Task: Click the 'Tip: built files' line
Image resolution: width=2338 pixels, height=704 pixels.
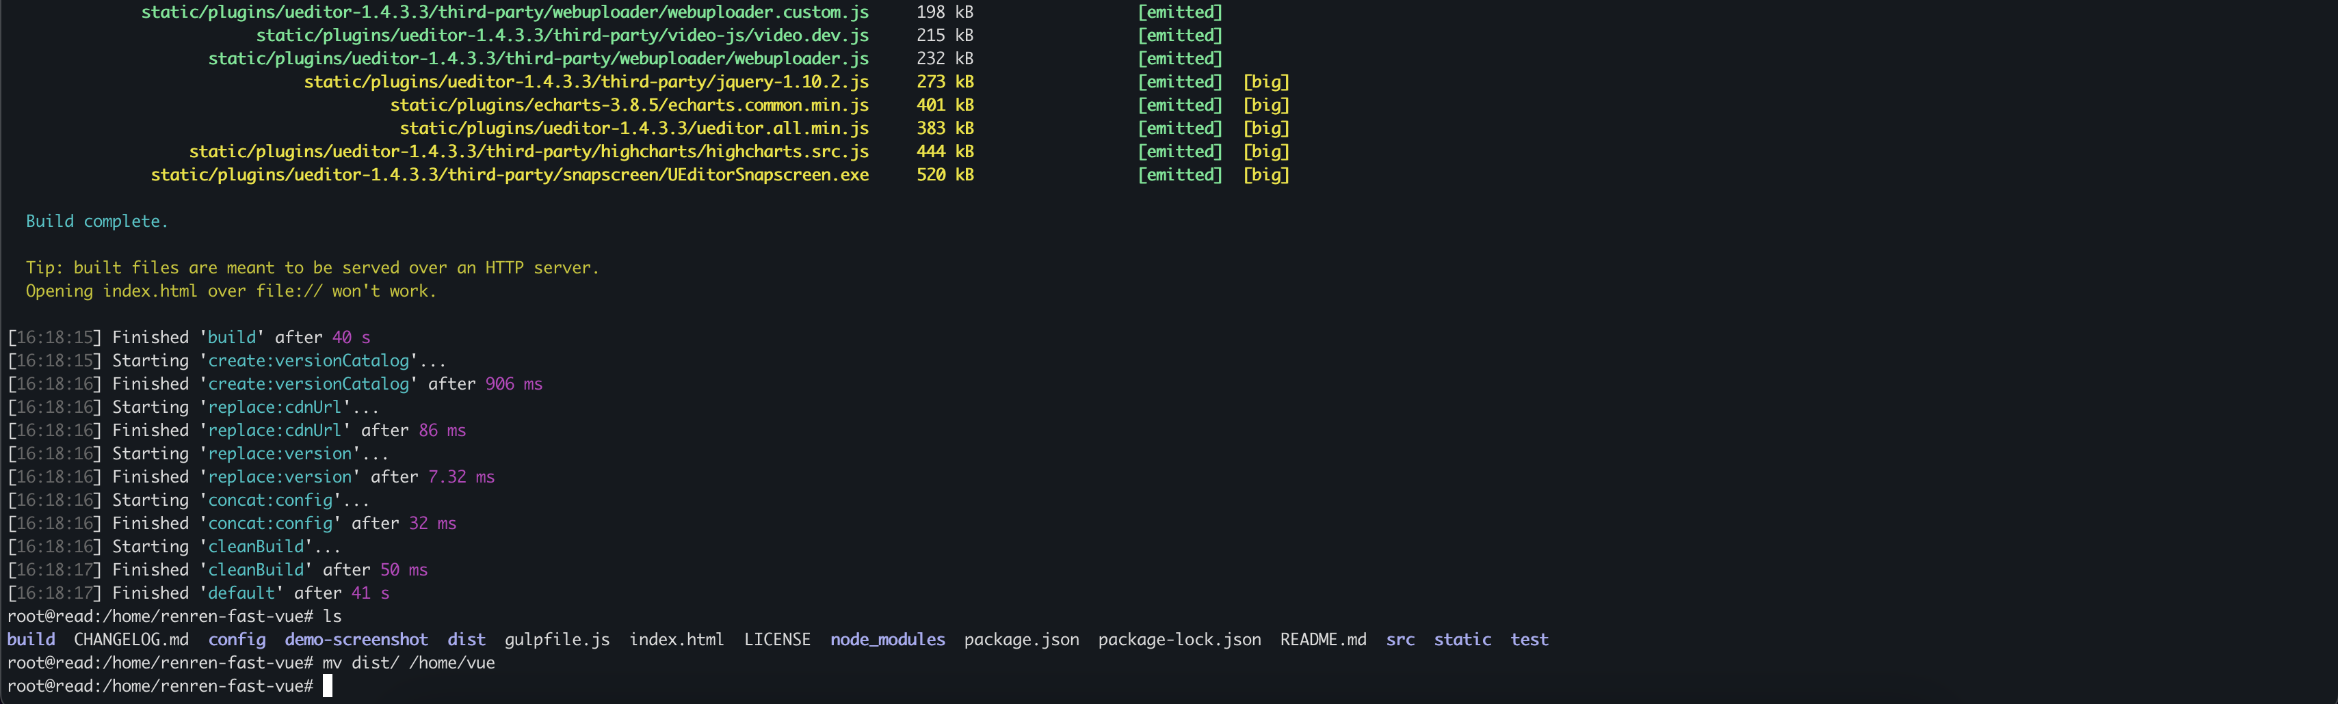Action: pyautogui.click(x=312, y=268)
